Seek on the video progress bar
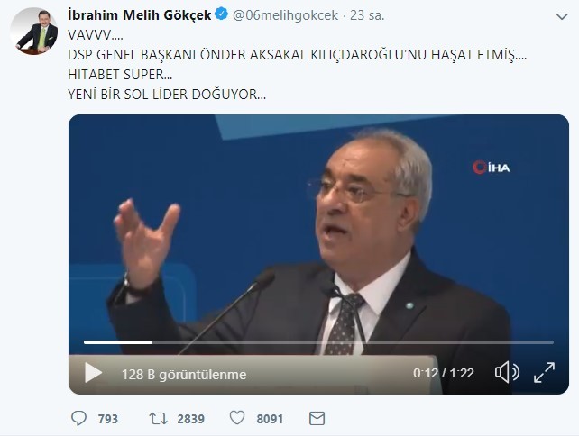The height and width of the screenshot is (436, 579). (x=318, y=342)
